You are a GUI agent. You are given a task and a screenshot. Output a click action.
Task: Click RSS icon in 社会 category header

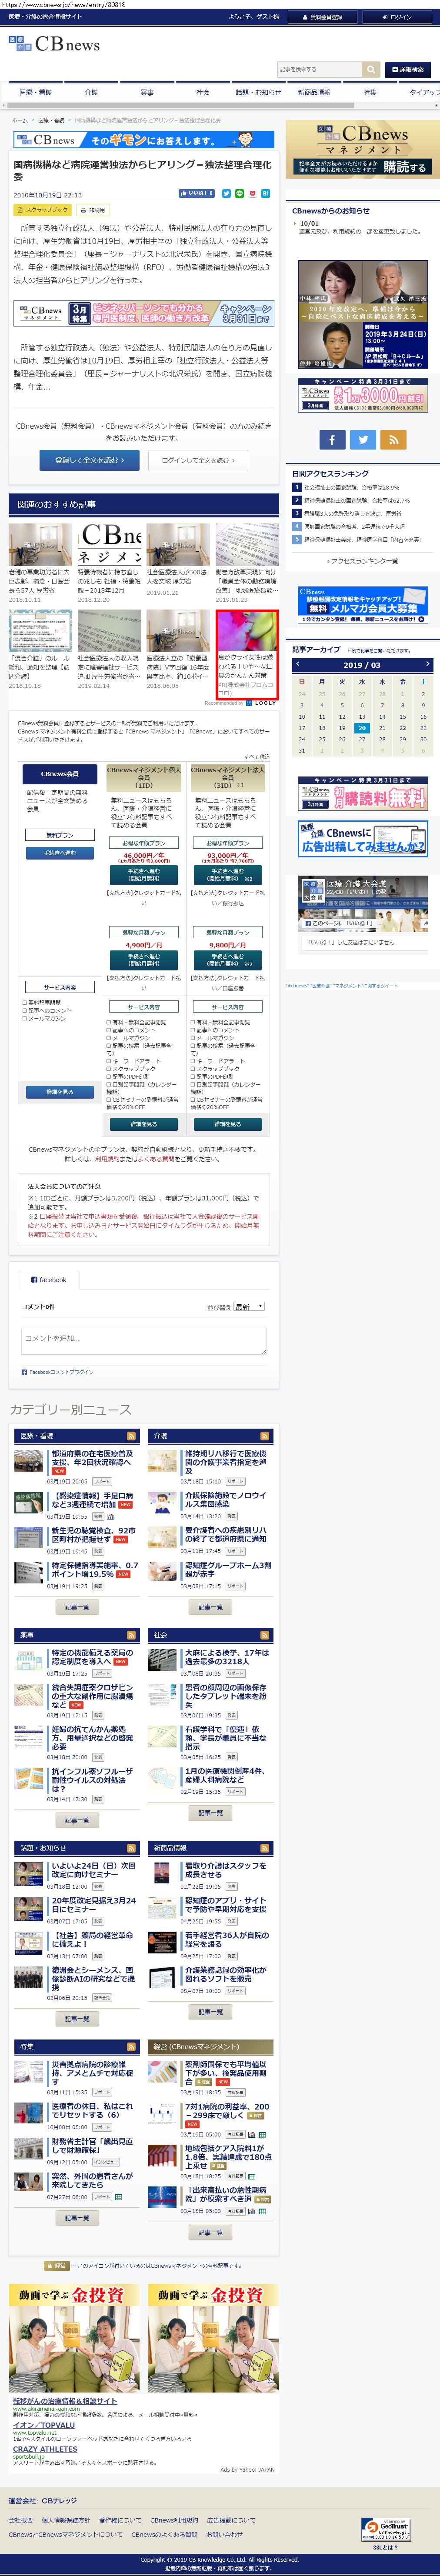(x=265, y=1635)
